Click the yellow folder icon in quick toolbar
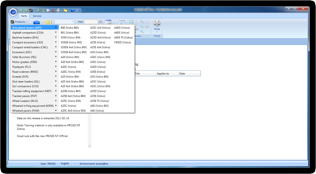This screenshot has height=174, width=316. pyautogui.click(x=65, y=10)
